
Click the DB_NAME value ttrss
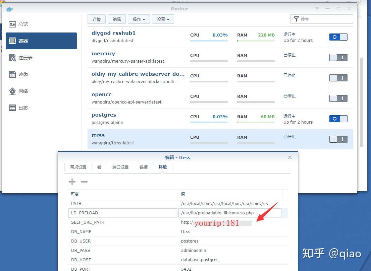click(186, 232)
